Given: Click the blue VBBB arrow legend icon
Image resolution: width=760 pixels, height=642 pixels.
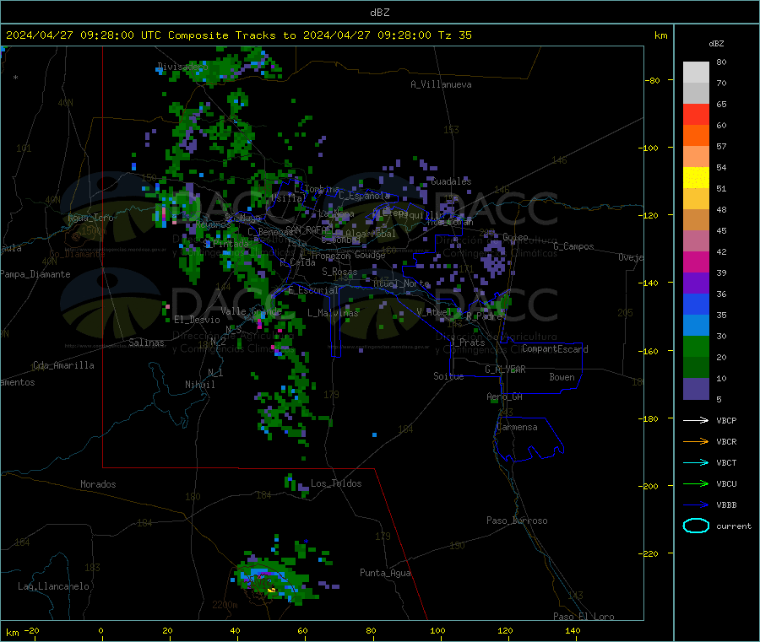Looking at the screenshot, I should 696,505.
